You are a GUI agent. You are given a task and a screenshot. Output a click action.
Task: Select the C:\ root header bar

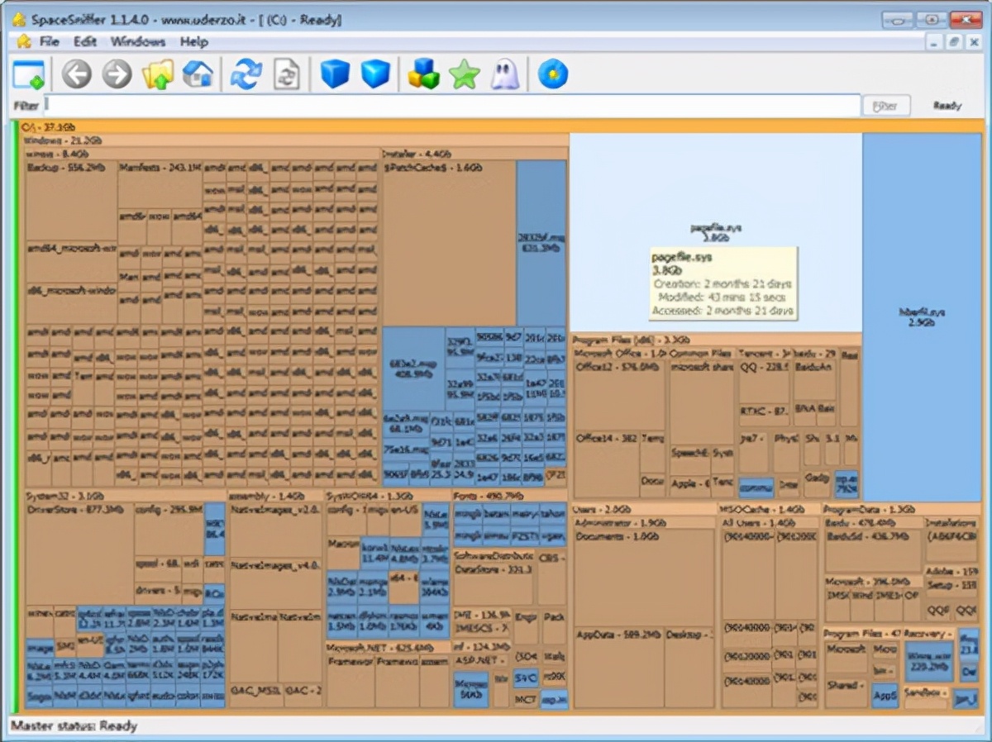point(502,127)
